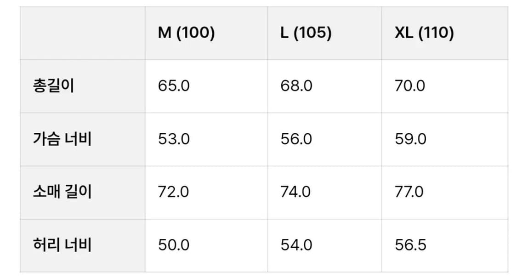Select the 소매 길이 row label

tap(62, 192)
